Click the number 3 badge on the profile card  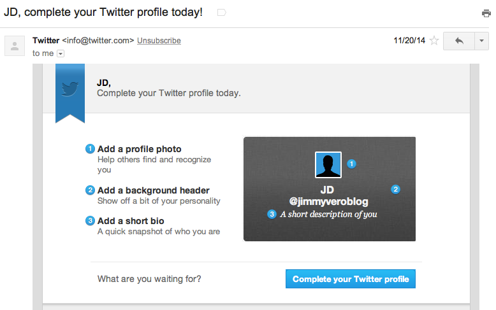tap(272, 215)
